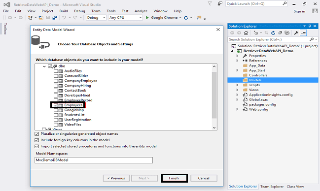320x191 pixels.
Task: Click the feedback icon near Quick Launch
Action: (x=220, y=3)
